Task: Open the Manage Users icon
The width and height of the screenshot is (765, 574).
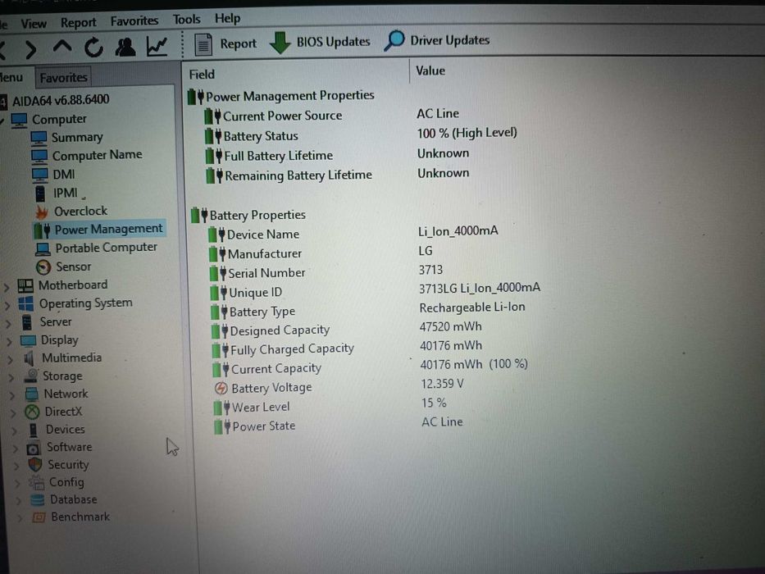Action: pos(125,47)
